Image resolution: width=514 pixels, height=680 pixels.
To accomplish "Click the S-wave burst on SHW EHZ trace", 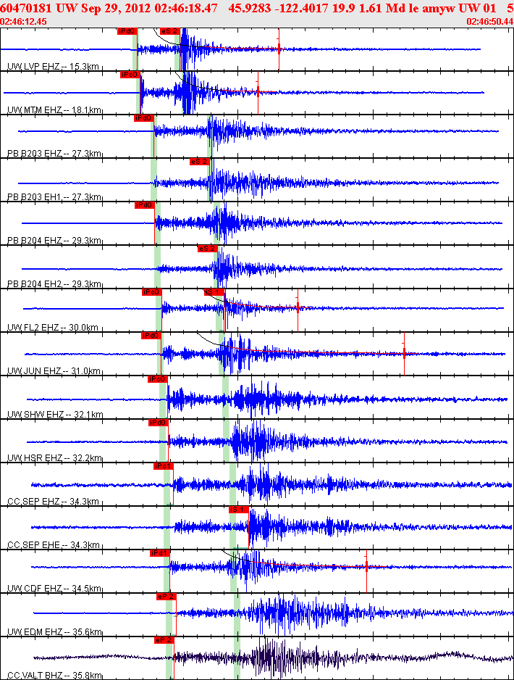I will pos(256,399).
